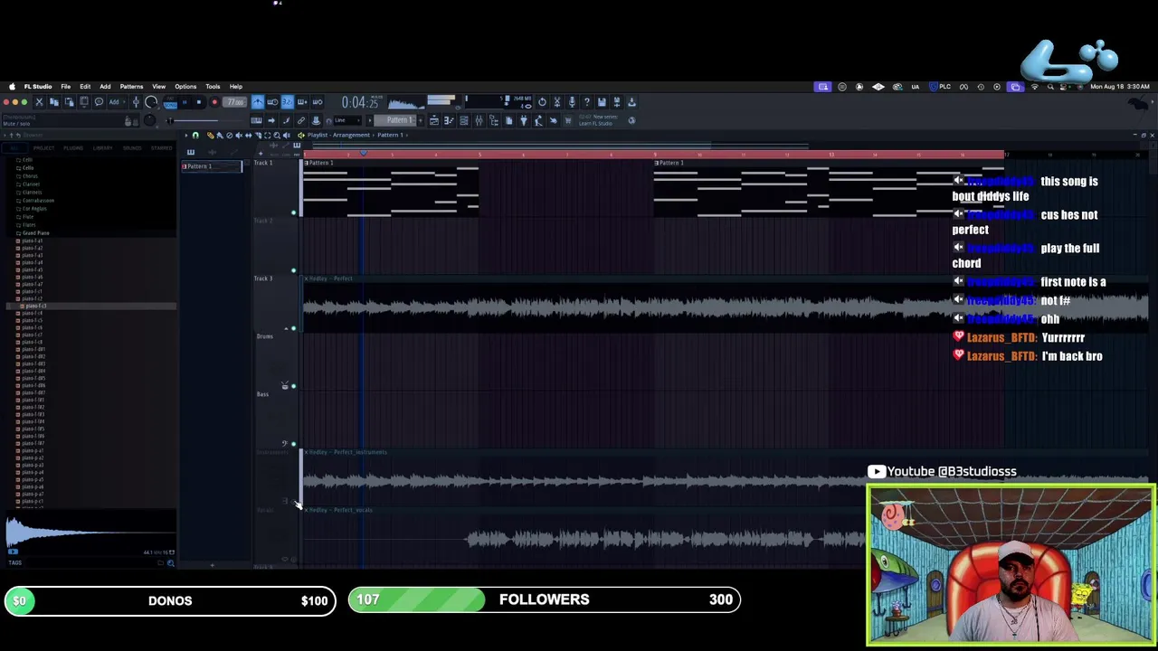Toggle the metronome icon
Image resolution: width=1158 pixels, height=651 pixels.
tap(258, 101)
